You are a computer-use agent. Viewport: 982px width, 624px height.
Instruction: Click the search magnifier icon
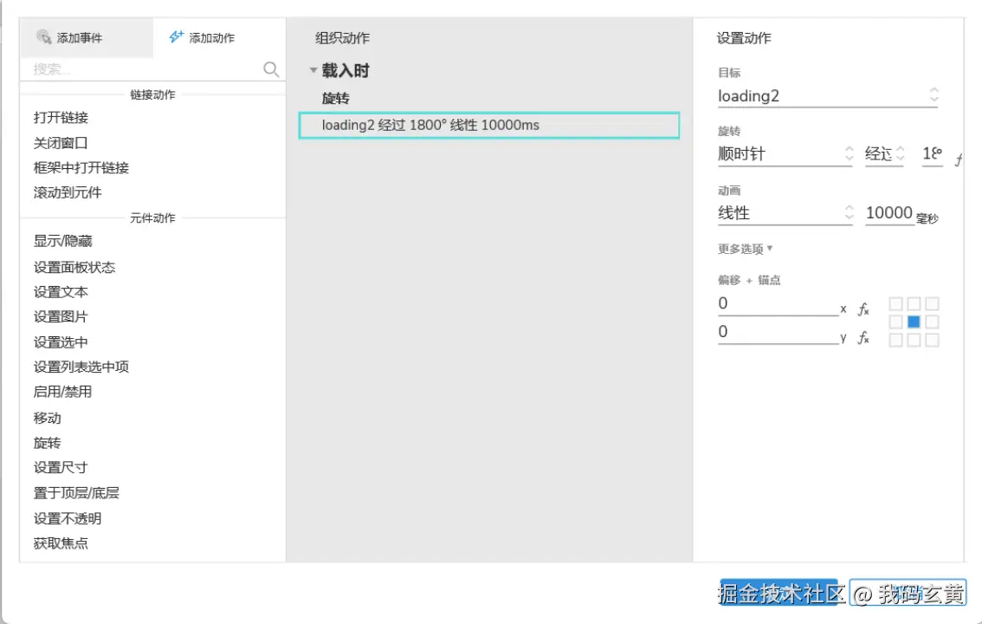coord(271,69)
